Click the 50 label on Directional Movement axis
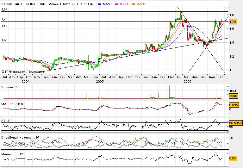This screenshot has width=243, height=168. click(231, 138)
